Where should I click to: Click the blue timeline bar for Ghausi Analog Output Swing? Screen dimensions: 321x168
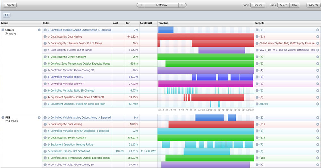pos(166,30)
